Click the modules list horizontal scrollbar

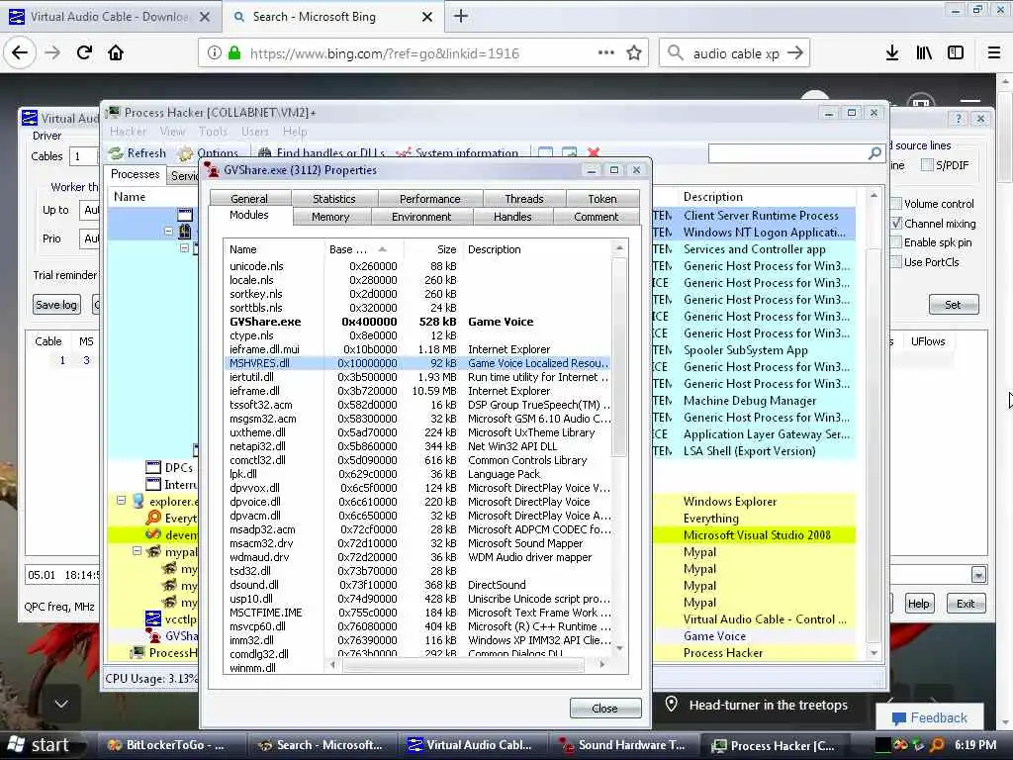(463, 664)
